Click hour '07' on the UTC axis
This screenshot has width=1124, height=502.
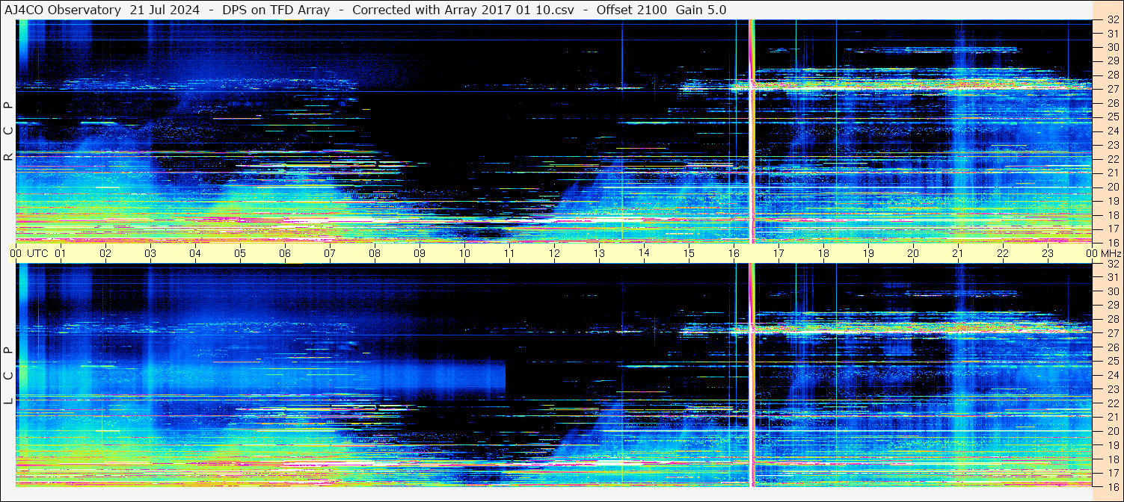[x=330, y=253]
